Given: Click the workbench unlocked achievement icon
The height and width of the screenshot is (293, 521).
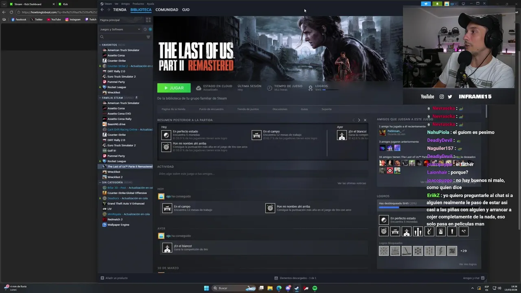Looking at the screenshot, I should pyautogui.click(x=395, y=232).
